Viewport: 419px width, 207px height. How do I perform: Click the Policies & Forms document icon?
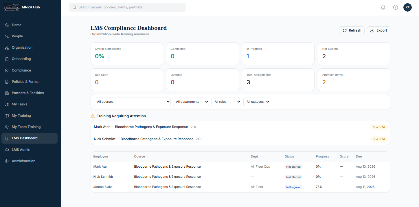tap(7, 82)
